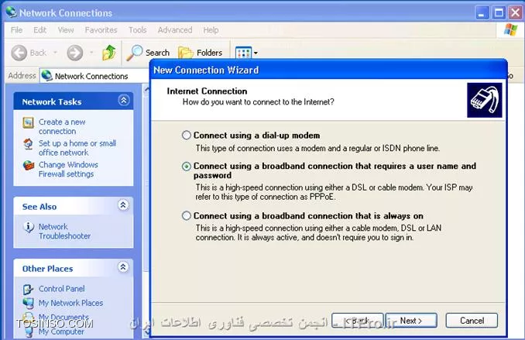
Task: Click the Forward toolbar arrow icon
Action: (x=74, y=53)
